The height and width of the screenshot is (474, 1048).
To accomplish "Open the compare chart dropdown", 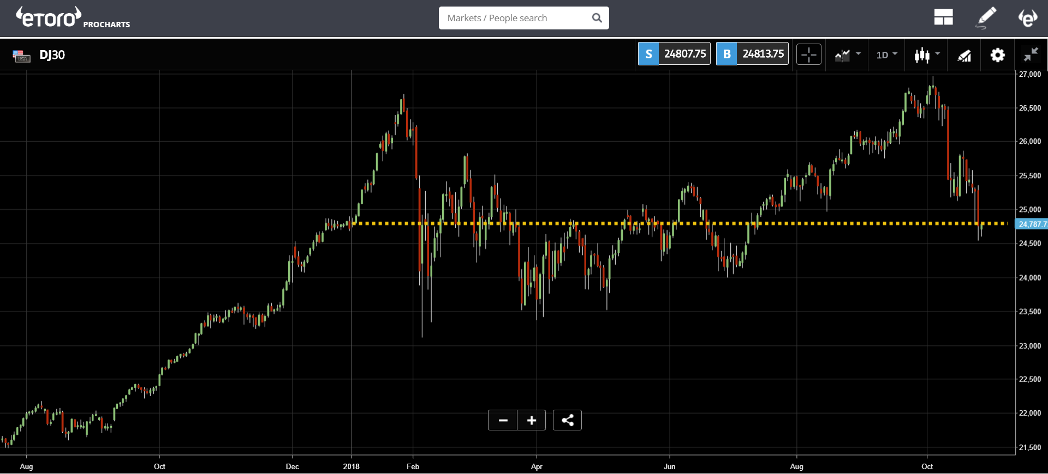I will (x=848, y=54).
